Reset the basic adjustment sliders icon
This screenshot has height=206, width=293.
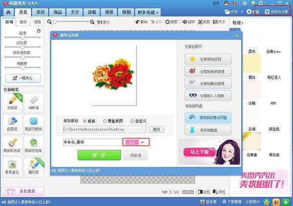click(39, 31)
